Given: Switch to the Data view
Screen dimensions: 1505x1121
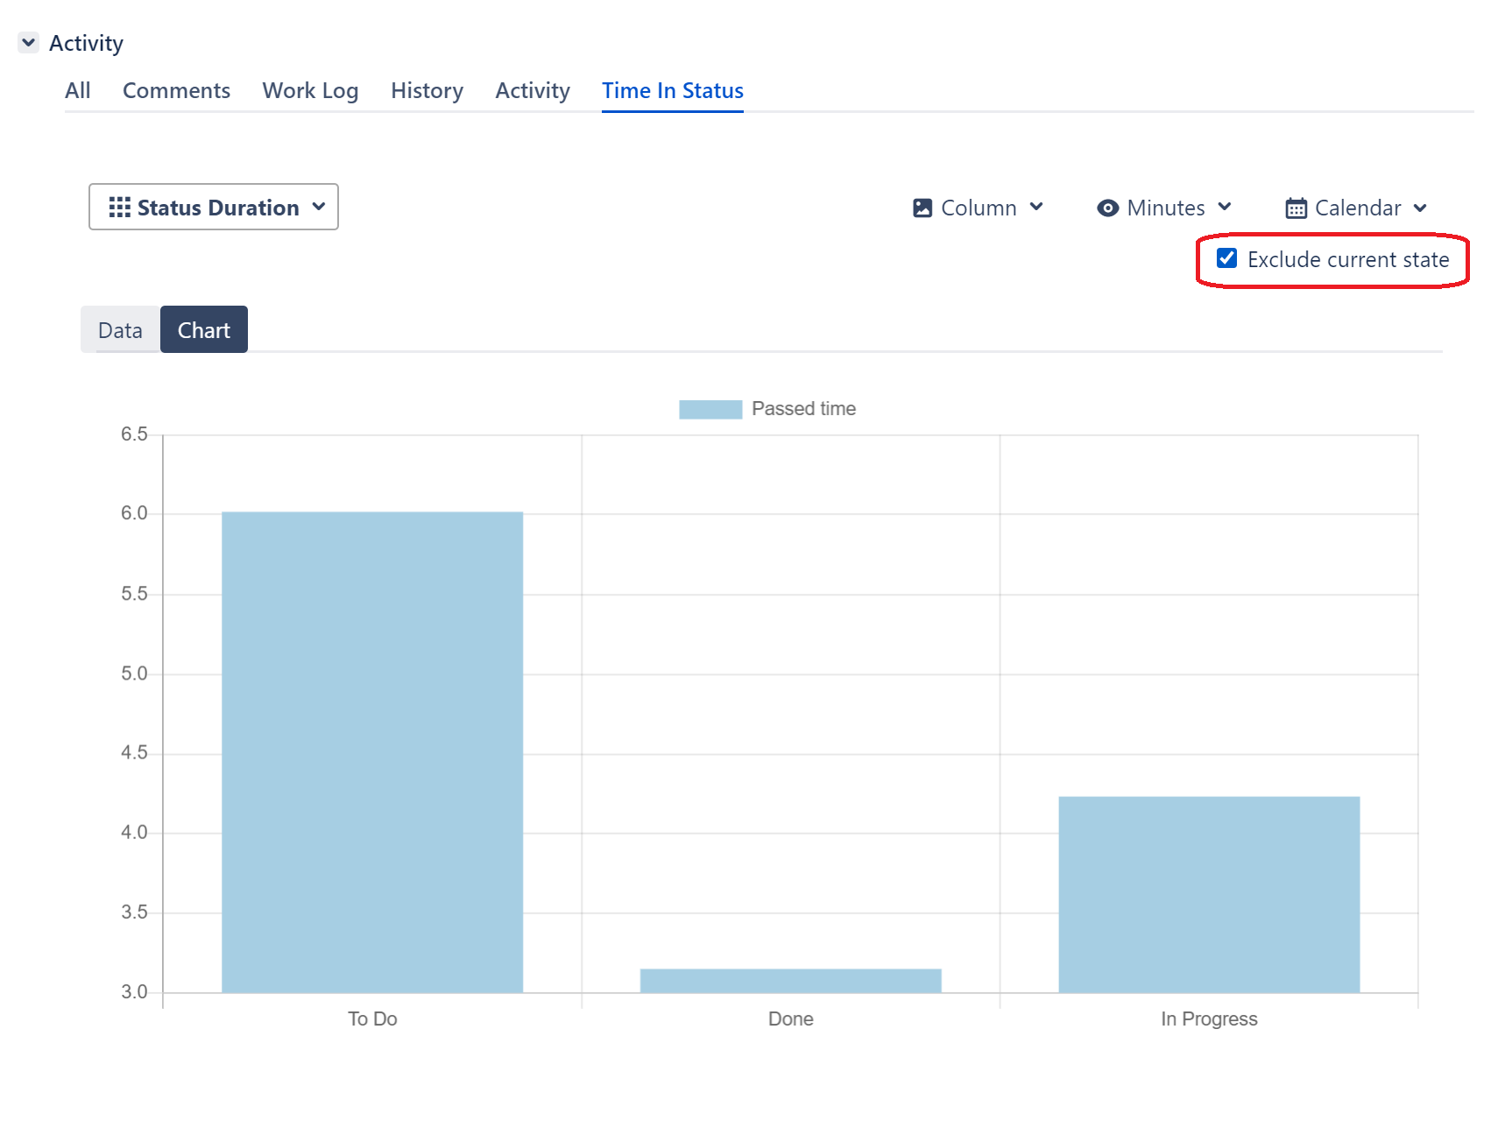Looking at the screenshot, I should tap(120, 330).
